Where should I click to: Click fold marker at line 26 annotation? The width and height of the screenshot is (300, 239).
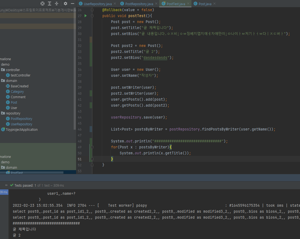point(92,10)
